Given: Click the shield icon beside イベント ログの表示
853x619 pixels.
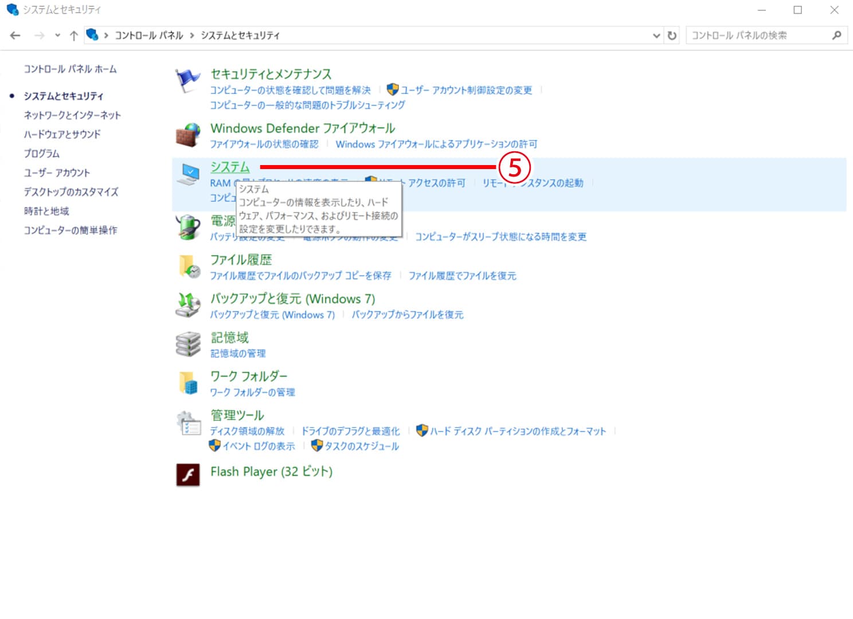Looking at the screenshot, I should [215, 445].
